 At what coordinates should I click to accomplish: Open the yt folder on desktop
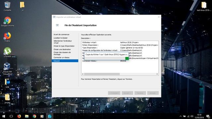(x=22, y=6)
